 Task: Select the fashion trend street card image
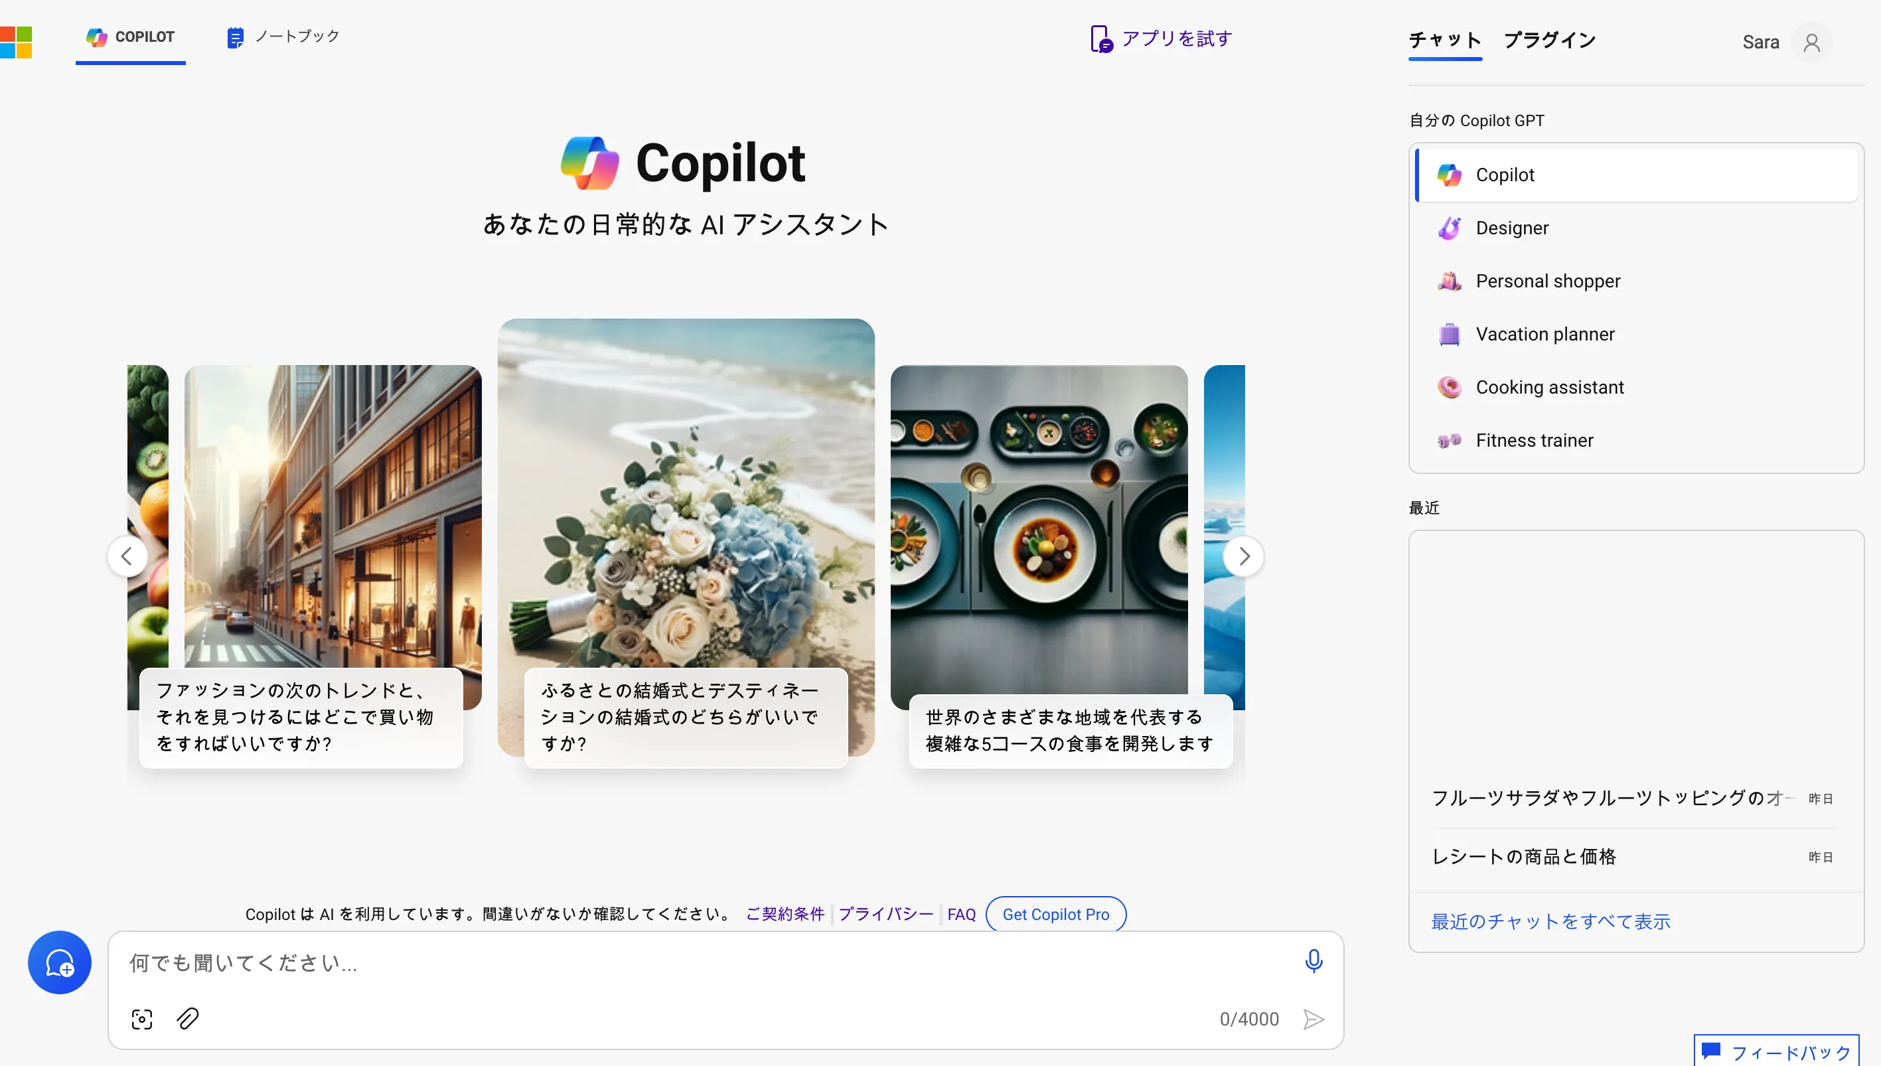[333, 516]
